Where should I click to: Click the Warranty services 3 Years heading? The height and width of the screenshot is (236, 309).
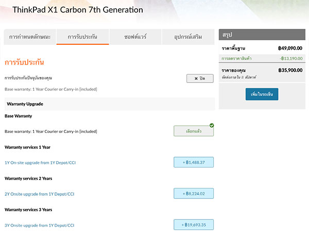click(x=28, y=210)
